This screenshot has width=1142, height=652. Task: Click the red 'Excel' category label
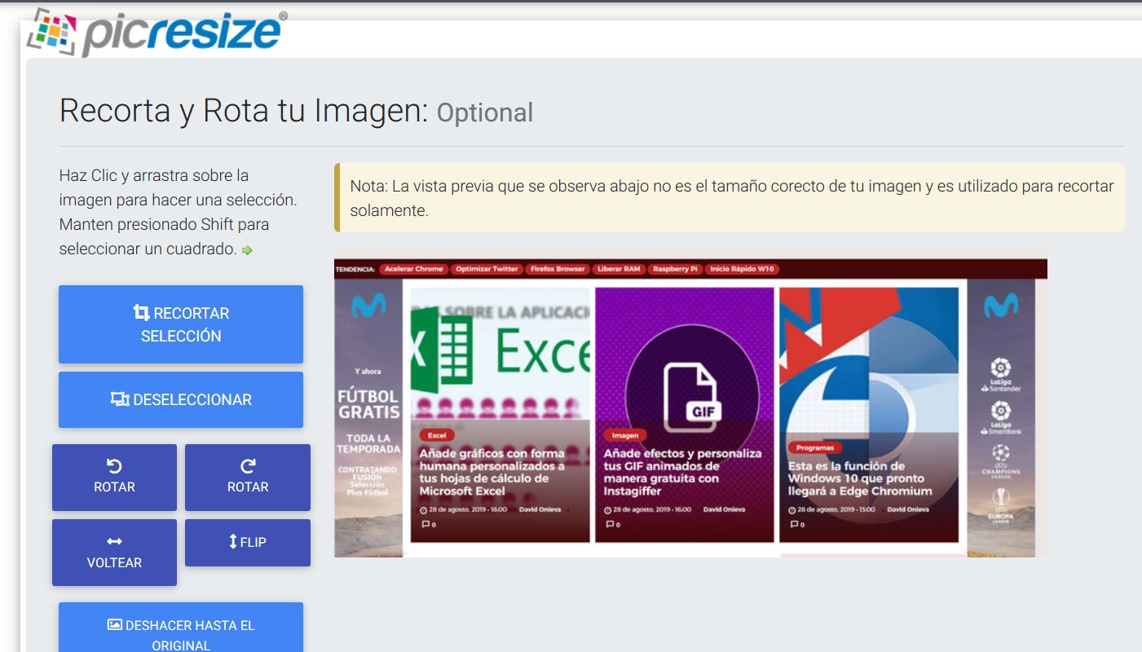[437, 435]
